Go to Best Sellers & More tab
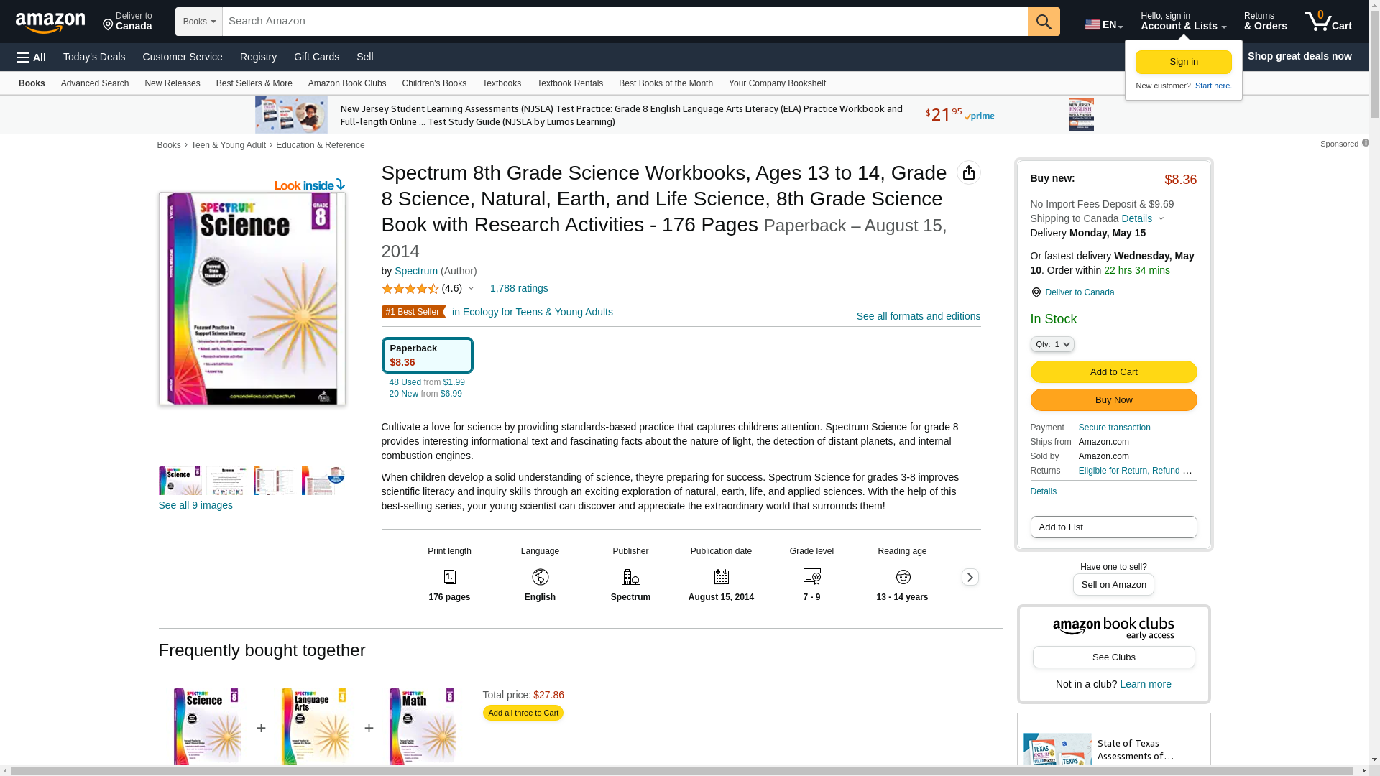1380x776 pixels. pos(254,83)
